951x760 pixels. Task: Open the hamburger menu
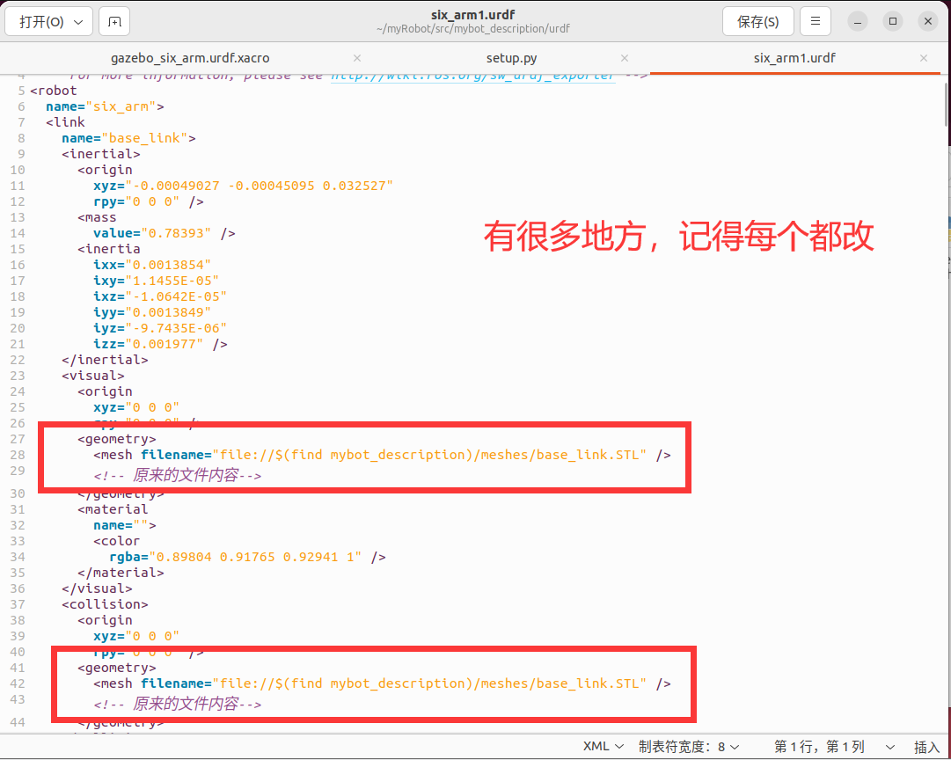pyautogui.click(x=816, y=22)
